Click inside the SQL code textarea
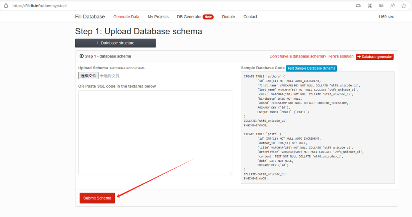 pos(155,133)
